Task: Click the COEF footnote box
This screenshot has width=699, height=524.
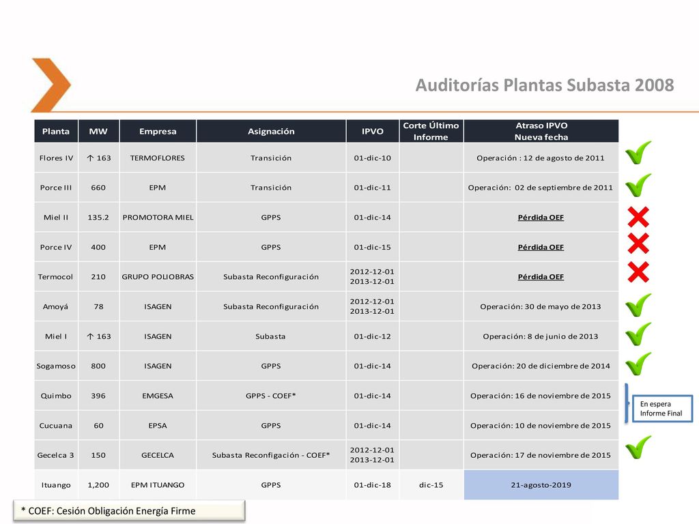Action: coord(129,510)
